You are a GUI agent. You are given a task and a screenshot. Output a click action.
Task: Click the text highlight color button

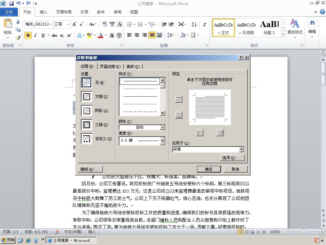click(89, 35)
